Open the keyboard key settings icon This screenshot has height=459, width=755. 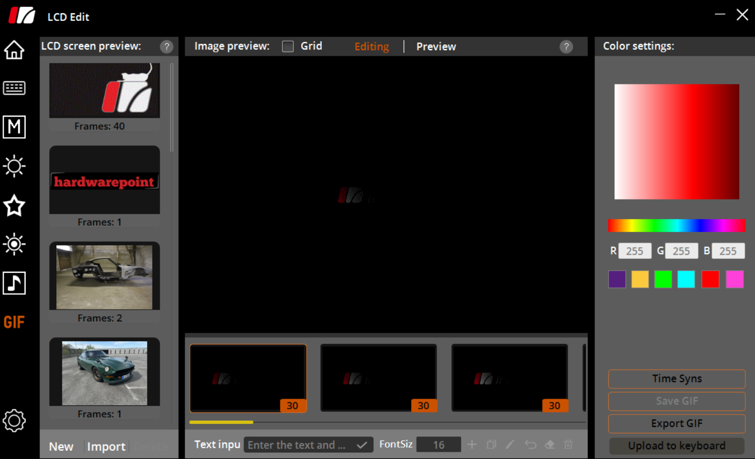[14, 88]
